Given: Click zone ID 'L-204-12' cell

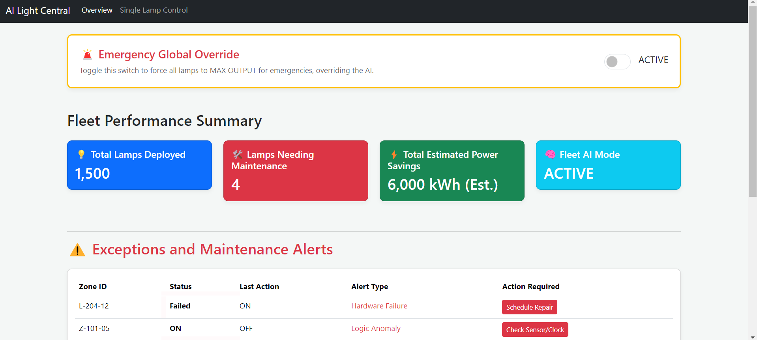Looking at the screenshot, I should coord(94,306).
